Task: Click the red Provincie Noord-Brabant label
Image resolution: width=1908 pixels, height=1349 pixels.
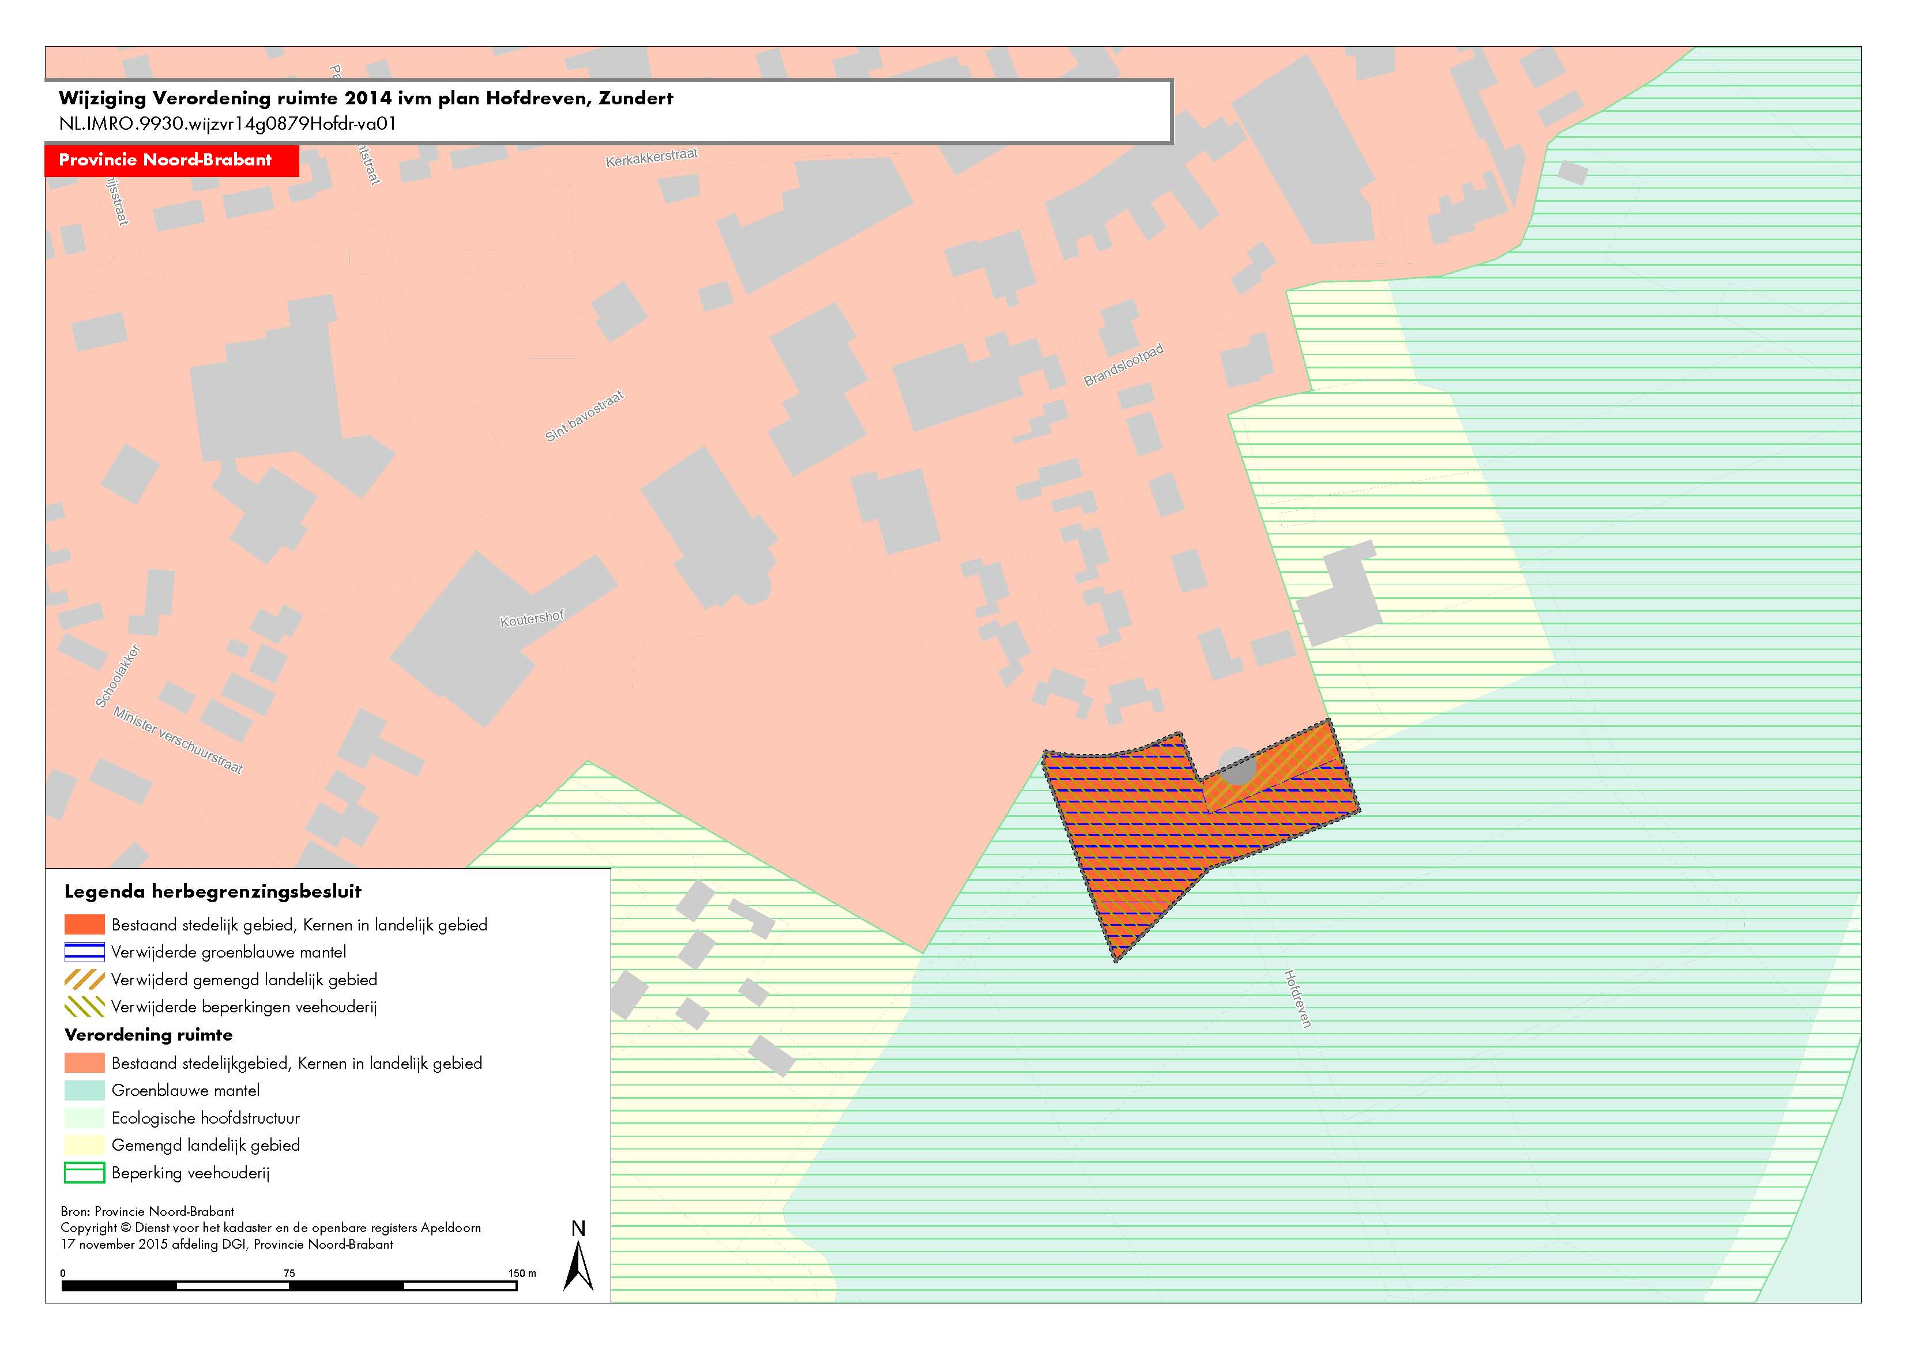Action: click(171, 160)
